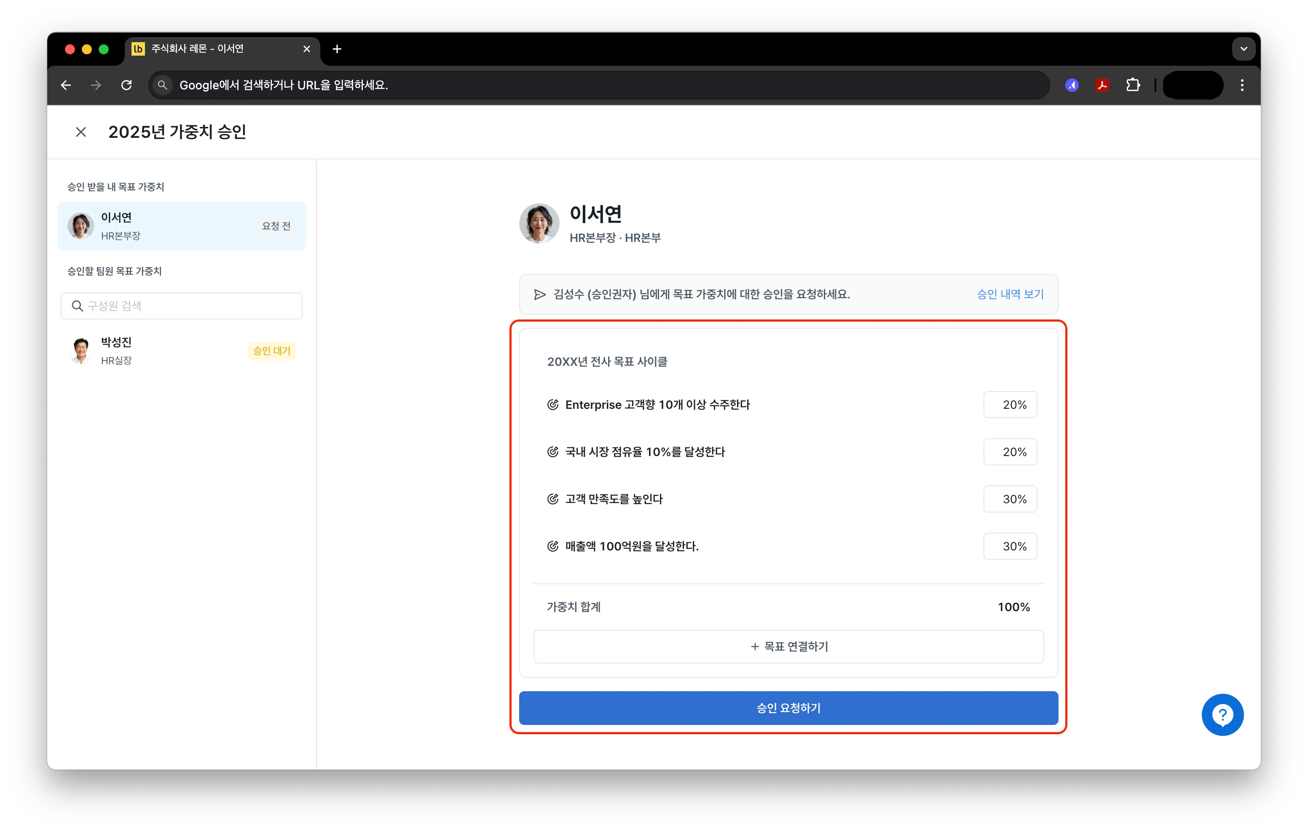This screenshot has width=1308, height=832.
Task: Click the member search magnifier icon
Action: pos(77,306)
